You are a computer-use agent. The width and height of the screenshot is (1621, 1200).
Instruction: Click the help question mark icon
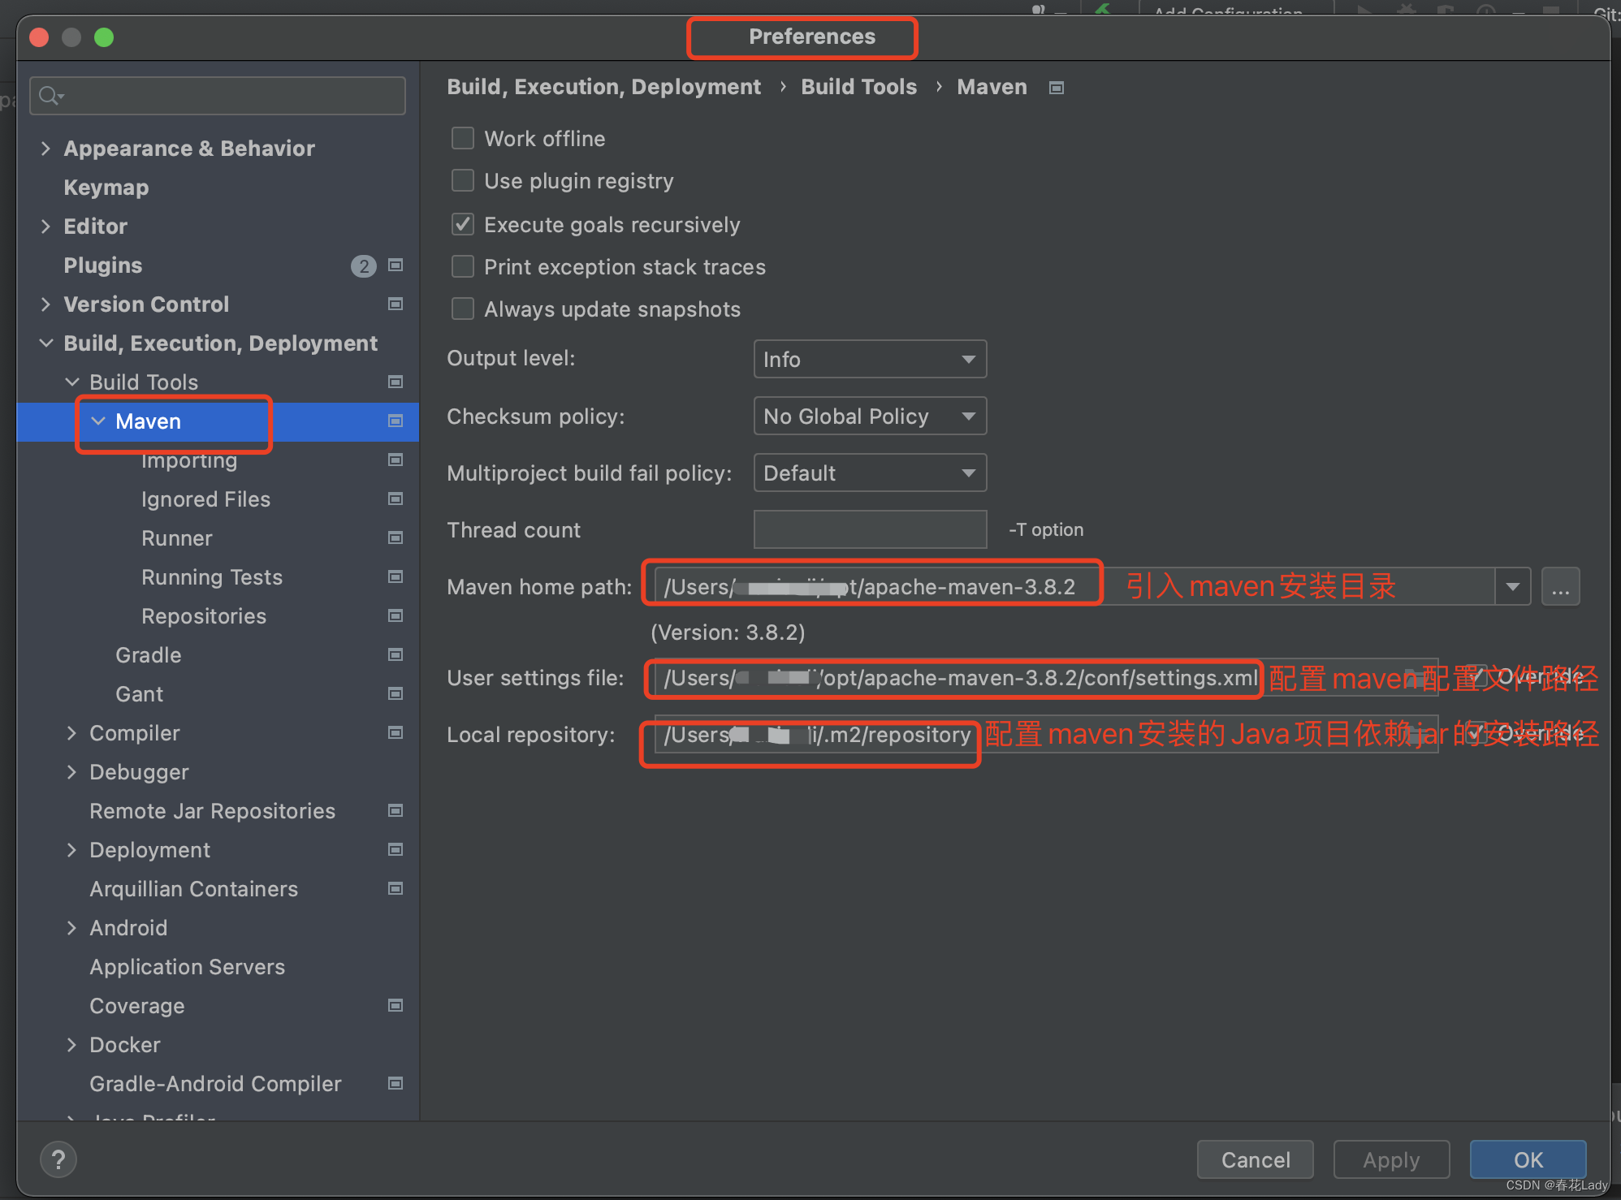pyautogui.click(x=58, y=1159)
